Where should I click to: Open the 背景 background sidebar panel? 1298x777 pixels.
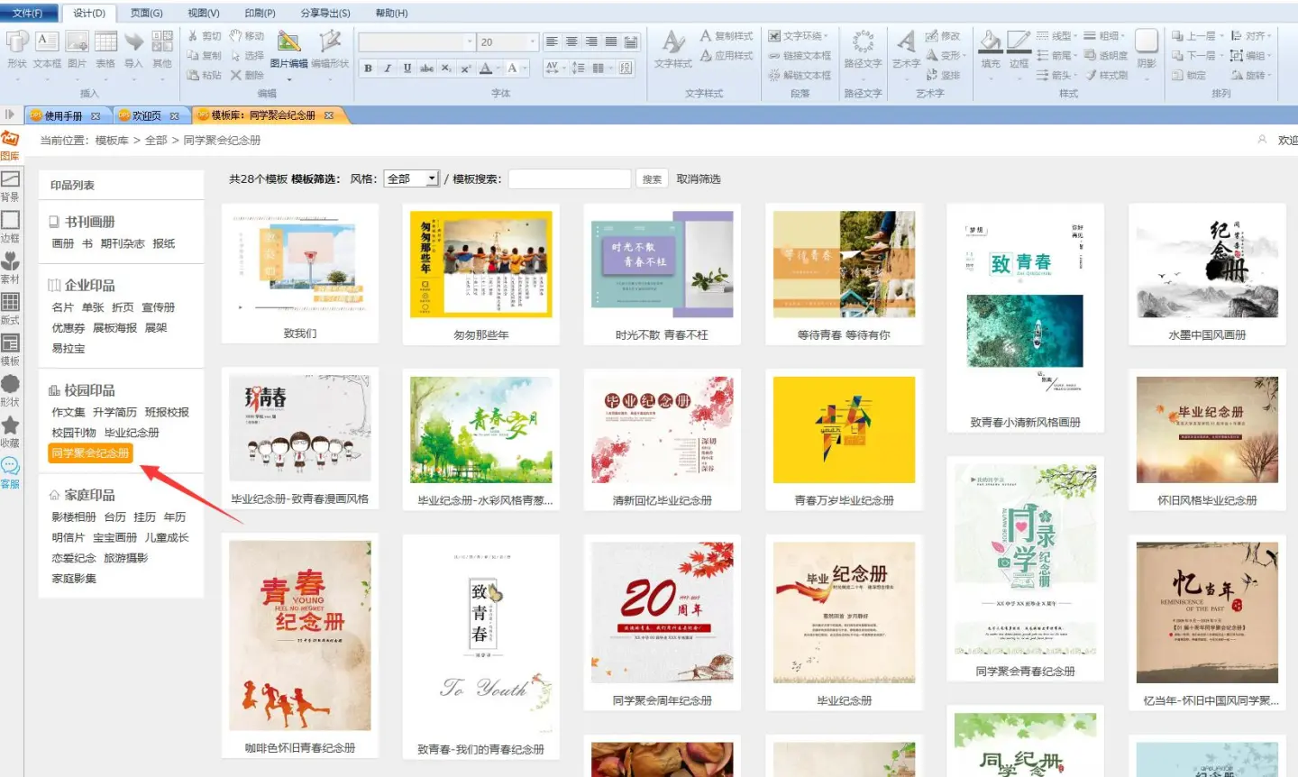(x=10, y=185)
